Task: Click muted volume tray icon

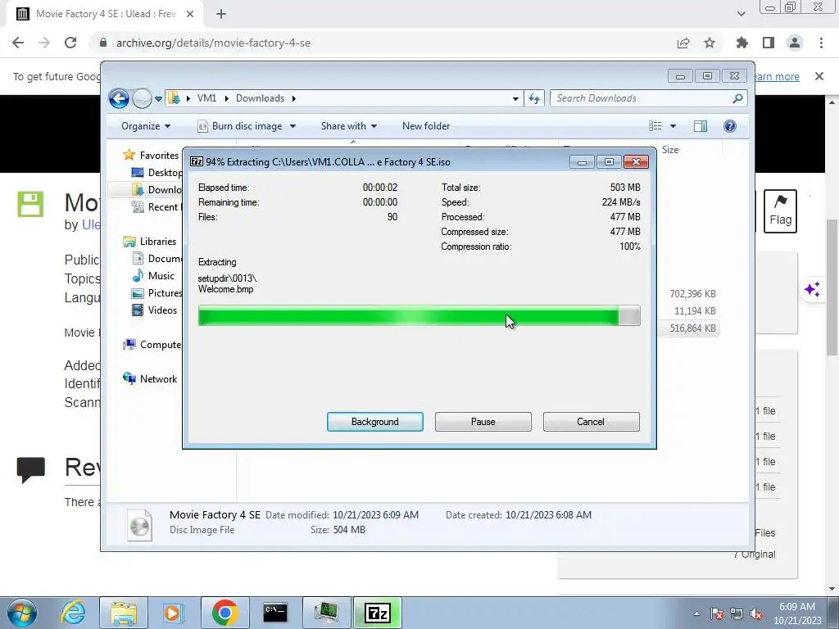Action: (756, 613)
